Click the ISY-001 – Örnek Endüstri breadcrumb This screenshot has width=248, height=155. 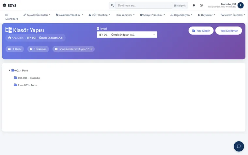[x=45, y=38]
